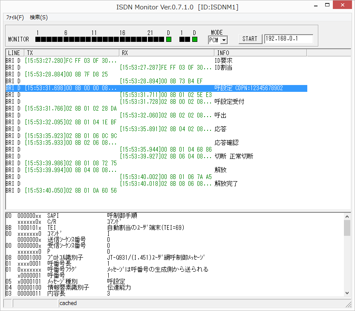The width and height of the screenshot is (355, 311).
Task: Select the RX entry at 15:53:35.944
Action: tap(166, 150)
